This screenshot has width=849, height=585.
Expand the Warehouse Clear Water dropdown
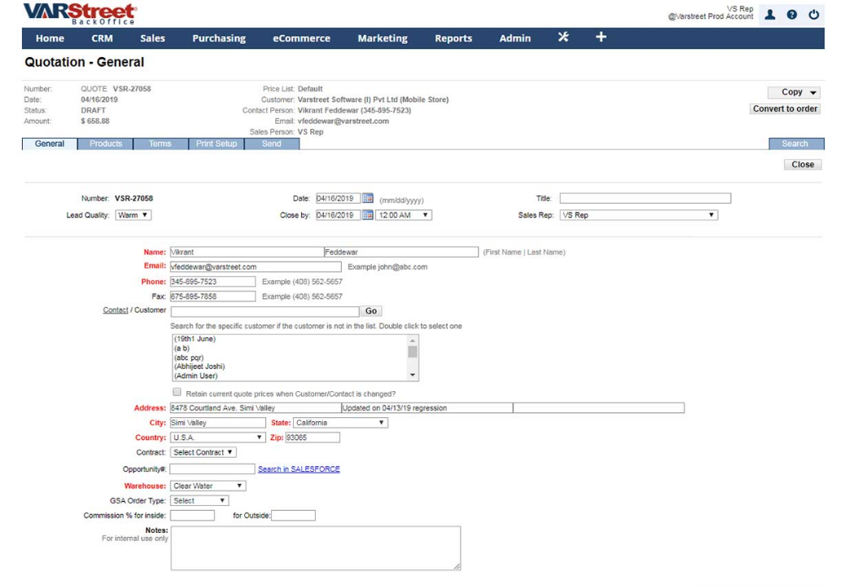coord(208,486)
